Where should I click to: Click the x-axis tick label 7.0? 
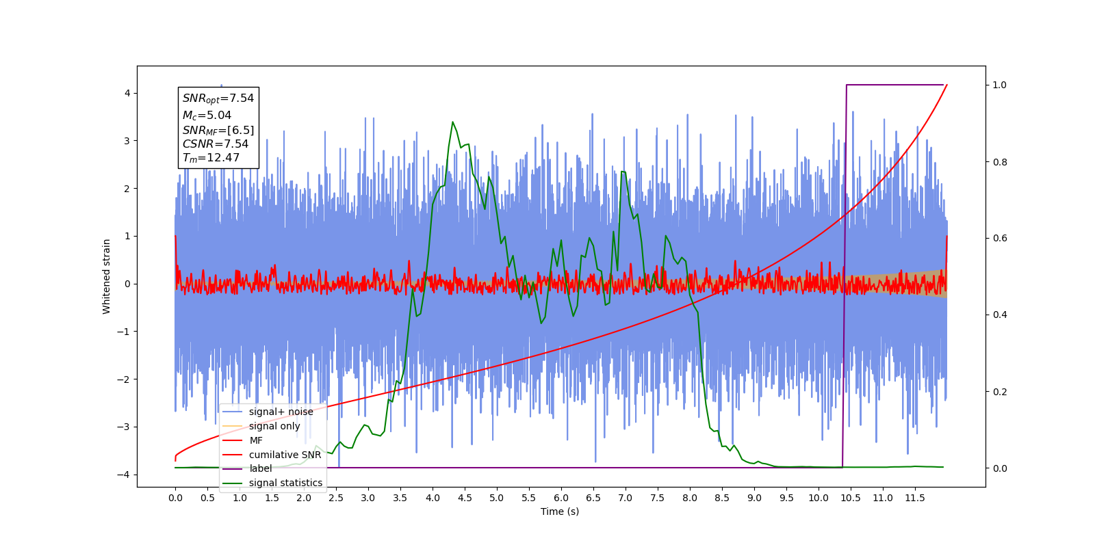click(x=626, y=498)
